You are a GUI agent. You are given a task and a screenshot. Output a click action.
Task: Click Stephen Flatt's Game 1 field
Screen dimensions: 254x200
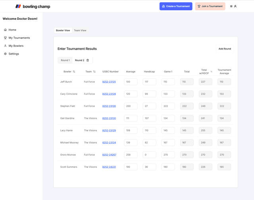(168, 106)
